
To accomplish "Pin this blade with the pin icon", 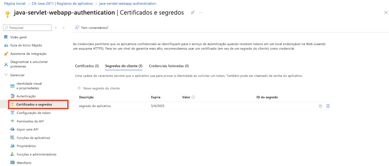I will [193, 12].
